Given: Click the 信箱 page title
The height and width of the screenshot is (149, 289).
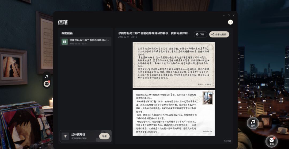Looking at the screenshot, I should point(63,22).
